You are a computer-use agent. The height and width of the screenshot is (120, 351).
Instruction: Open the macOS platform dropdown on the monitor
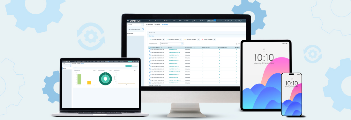coord(135,25)
